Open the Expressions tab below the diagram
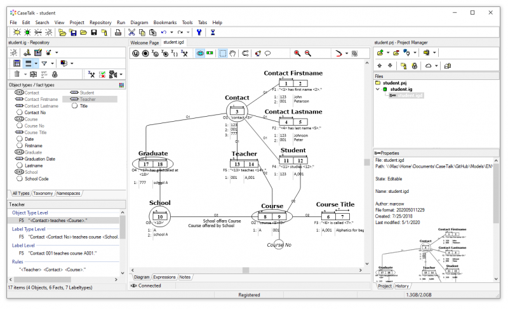 pyautogui.click(x=164, y=277)
